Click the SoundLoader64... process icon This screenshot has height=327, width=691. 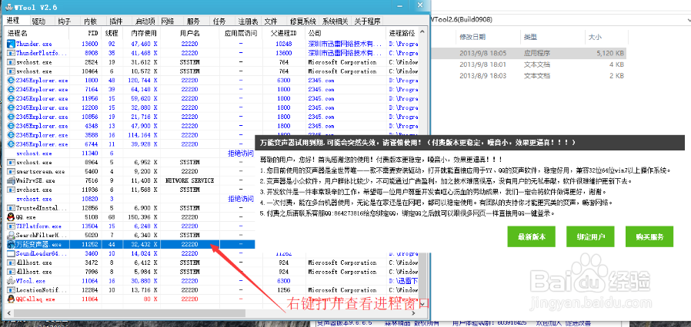[x=11, y=253]
